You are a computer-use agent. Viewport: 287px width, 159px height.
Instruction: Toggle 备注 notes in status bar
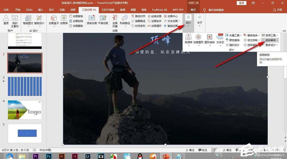pos(190,150)
